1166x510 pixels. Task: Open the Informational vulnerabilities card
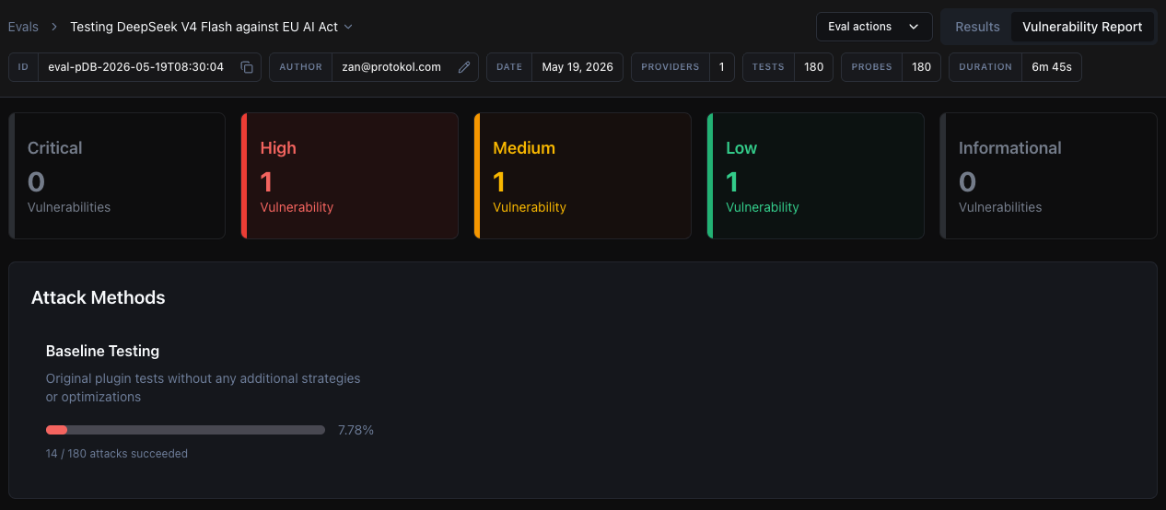tap(1048, 176)
